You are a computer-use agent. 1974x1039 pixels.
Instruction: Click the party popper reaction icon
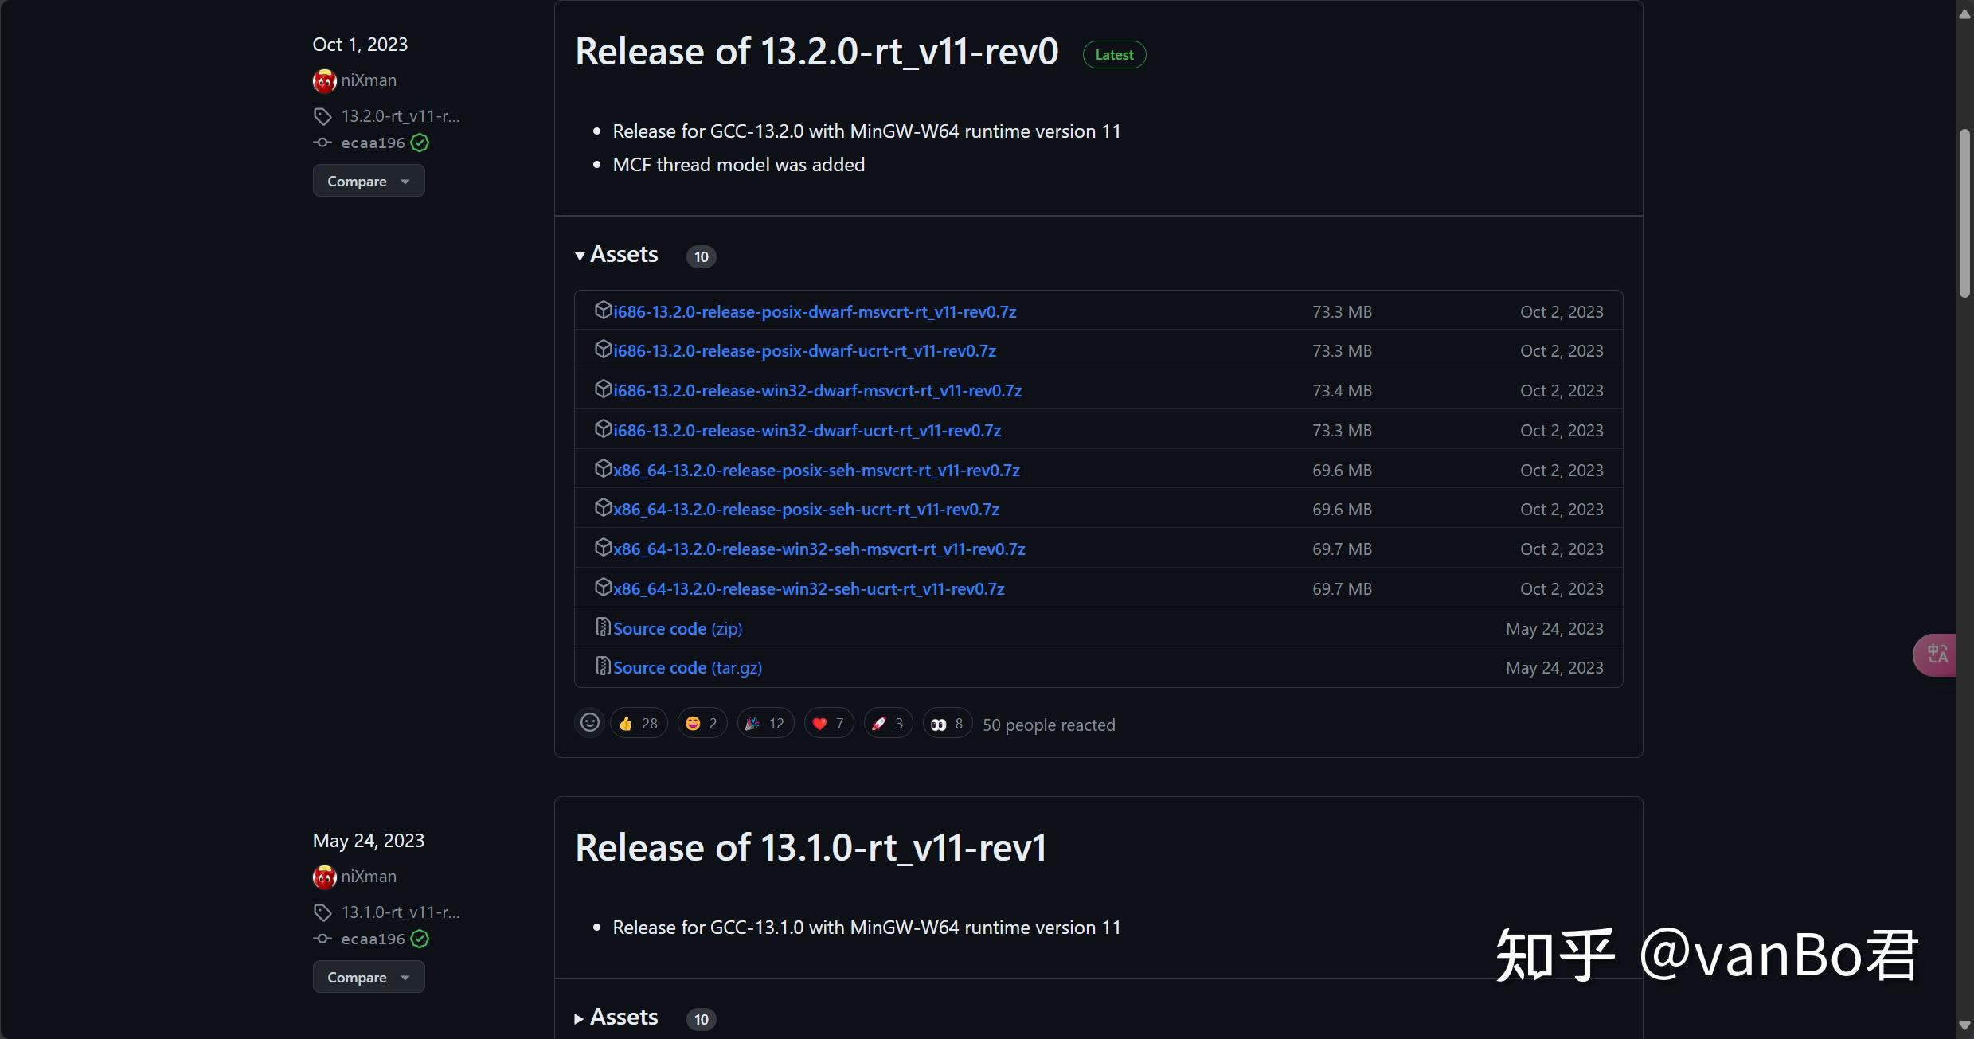752,723
